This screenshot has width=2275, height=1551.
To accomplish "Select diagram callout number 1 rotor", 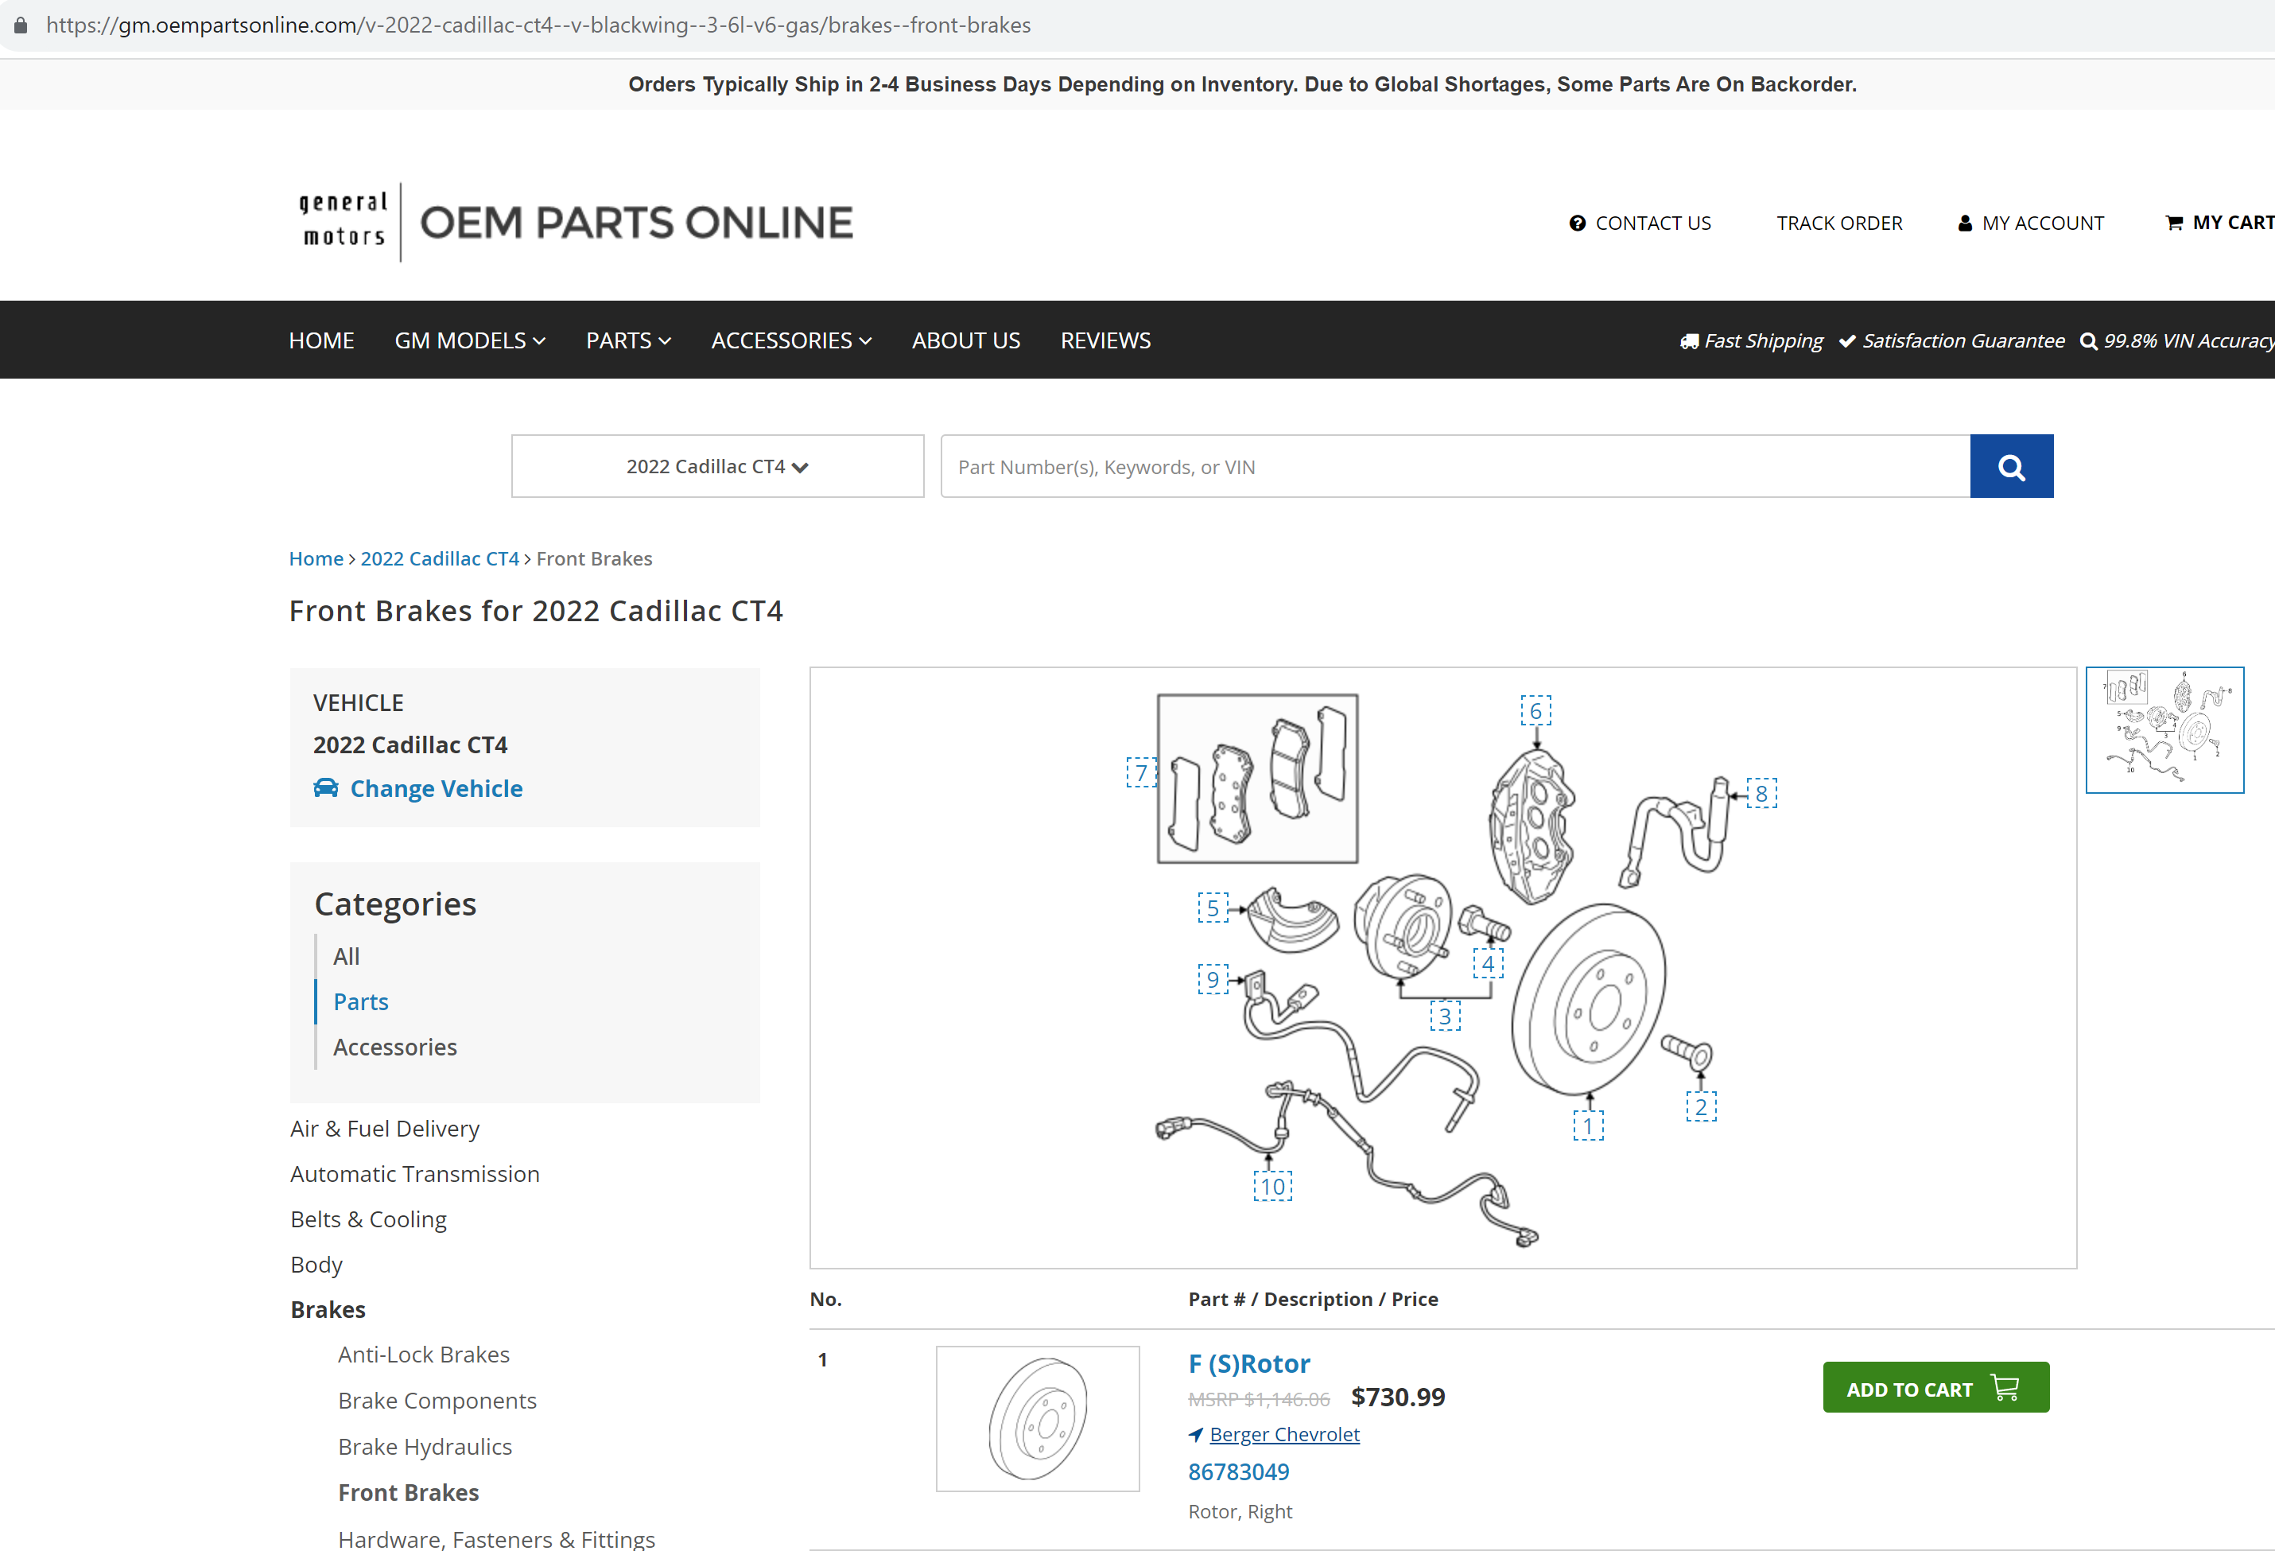I will [1588, 1125].
